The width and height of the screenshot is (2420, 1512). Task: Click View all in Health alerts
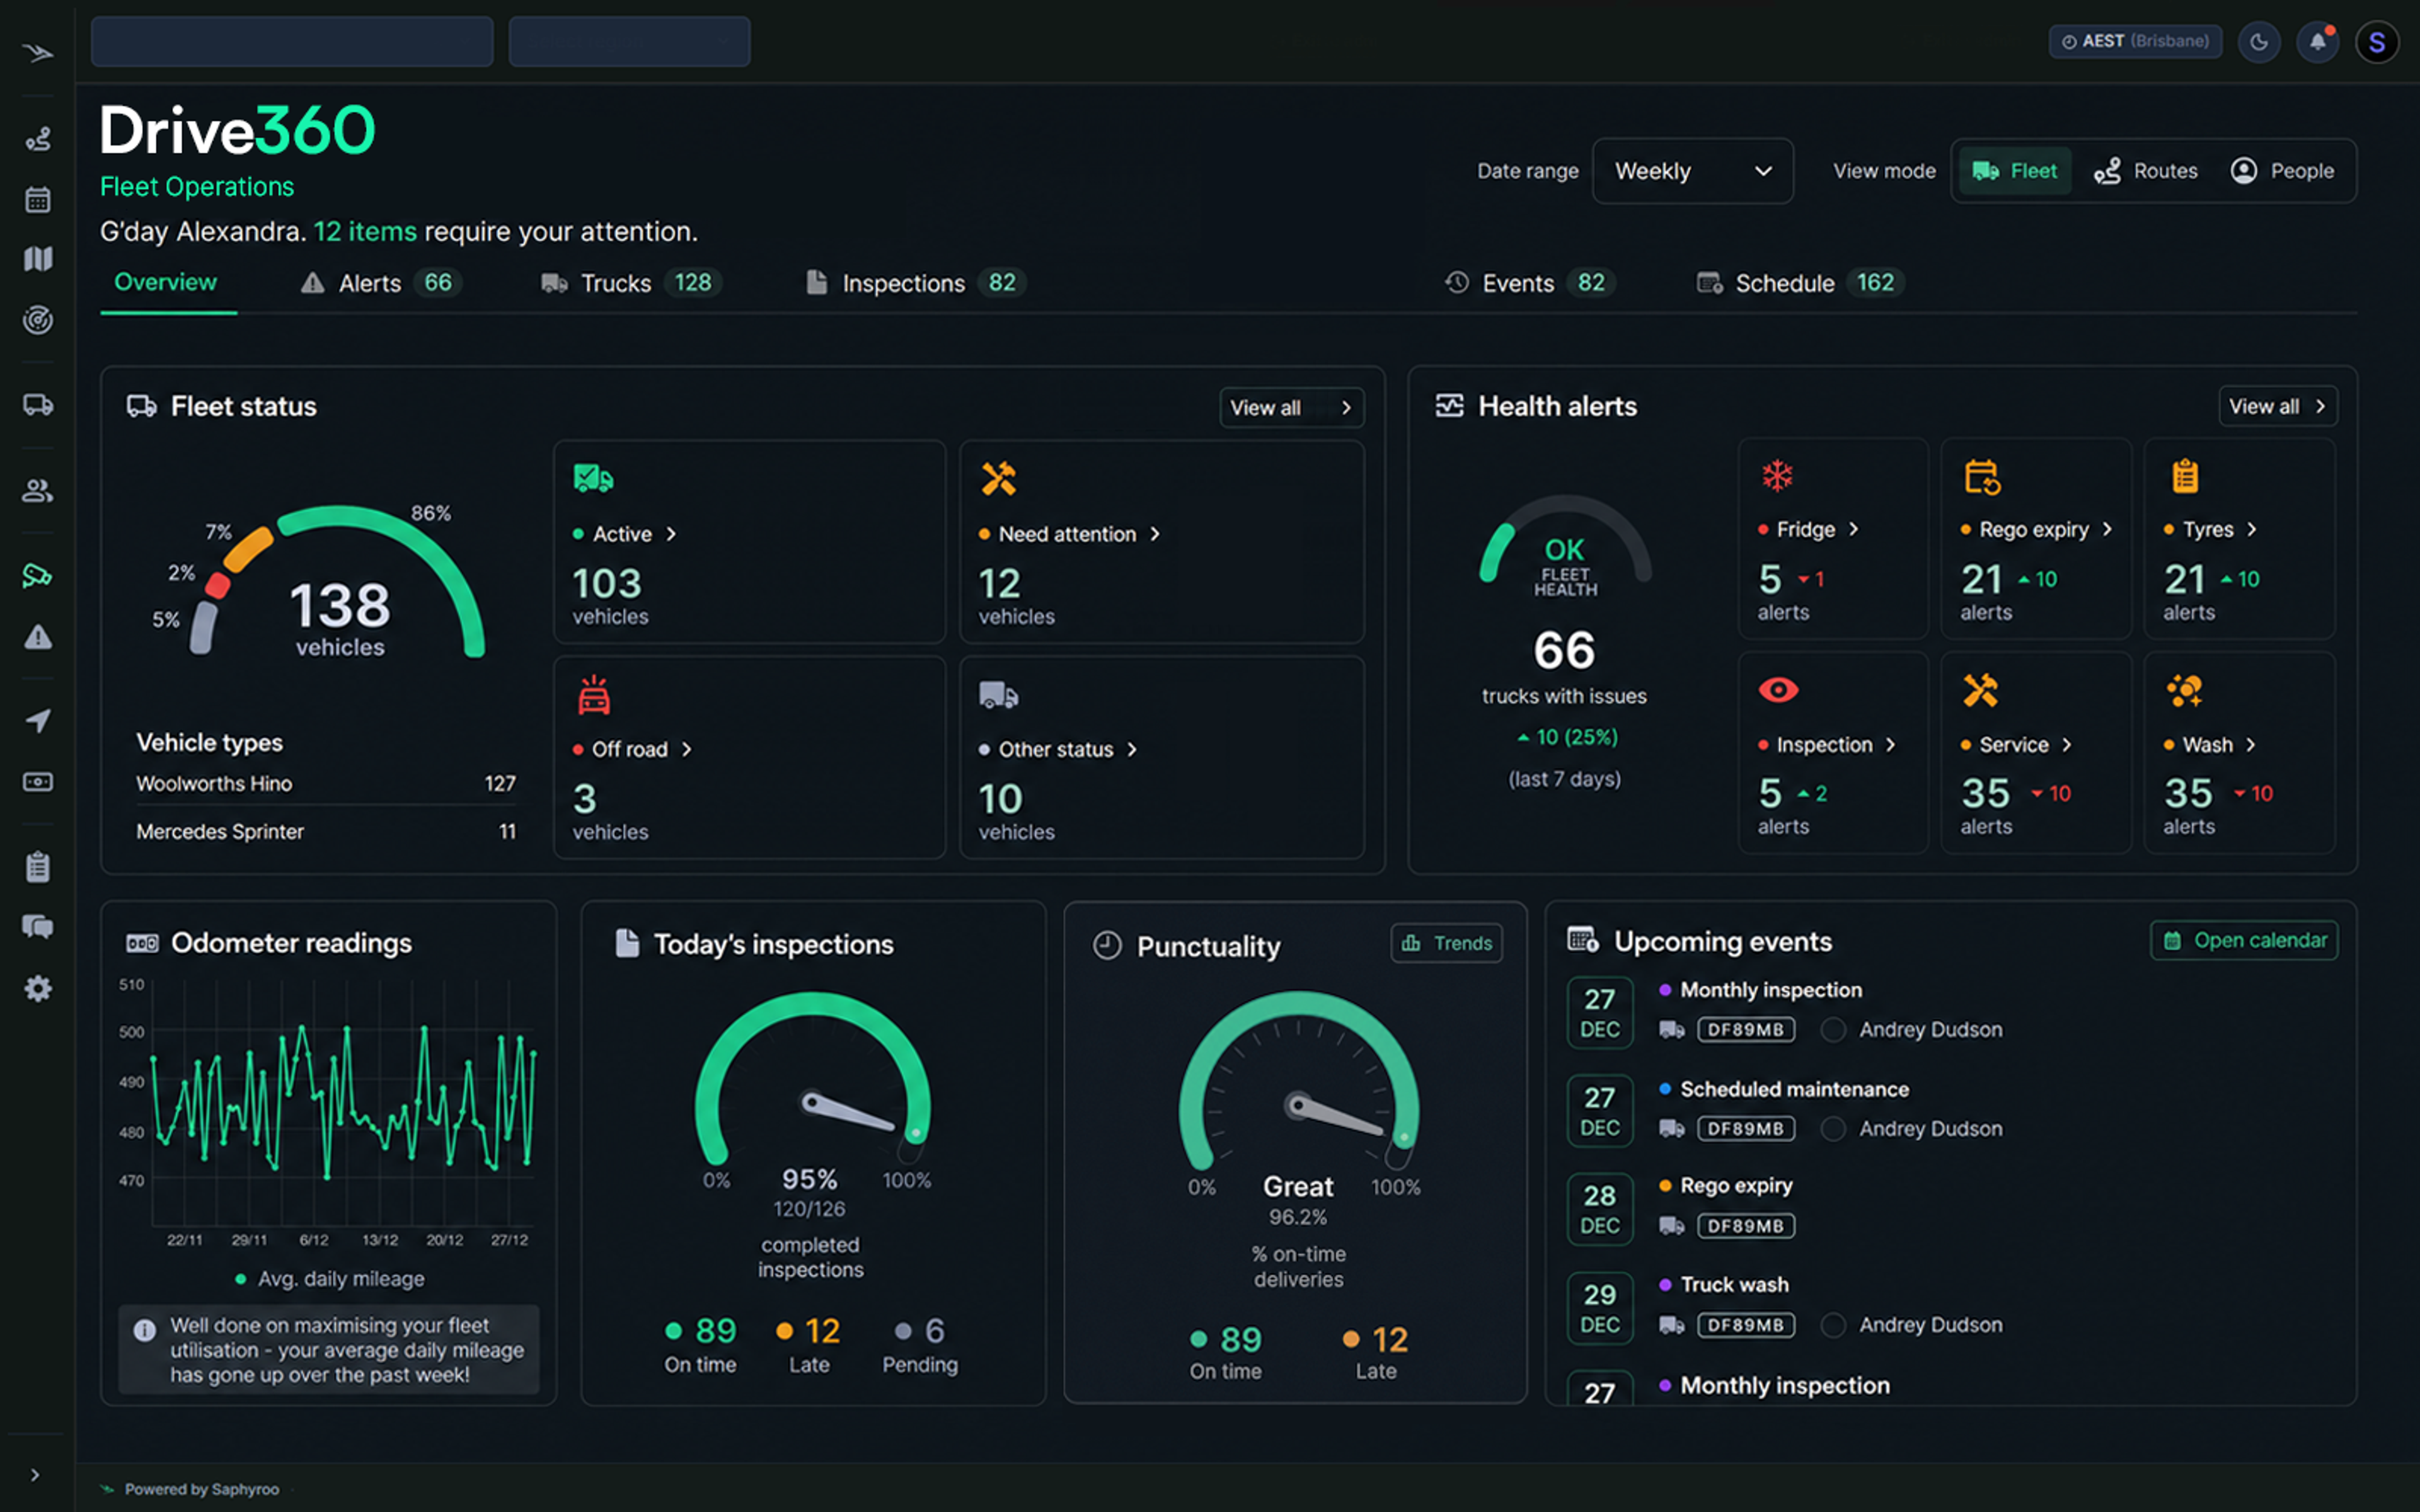(x=2277, y=407)
